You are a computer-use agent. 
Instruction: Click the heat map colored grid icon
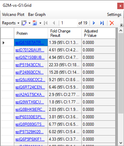[x=35, y=23]
